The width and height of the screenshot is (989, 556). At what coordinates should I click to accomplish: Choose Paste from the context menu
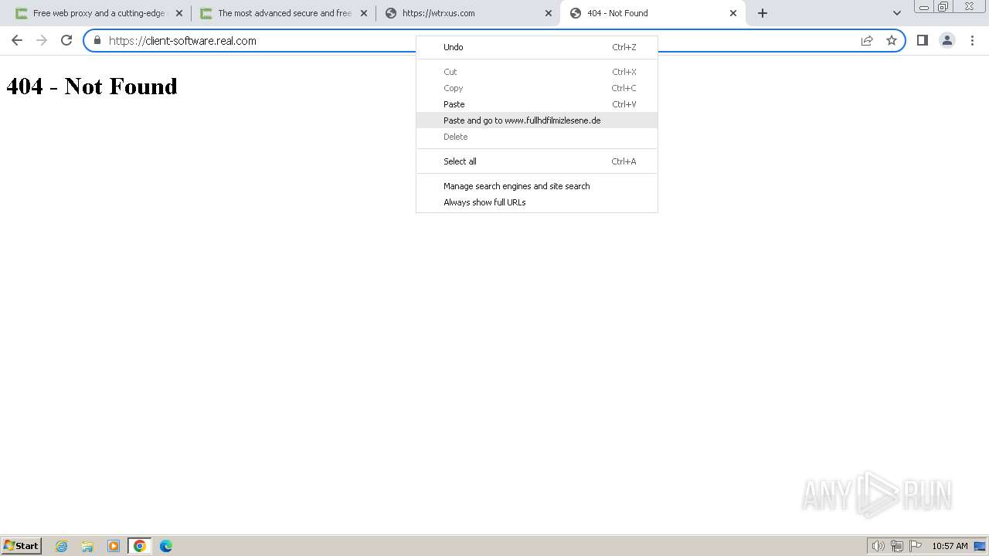[x=537, y=104]
